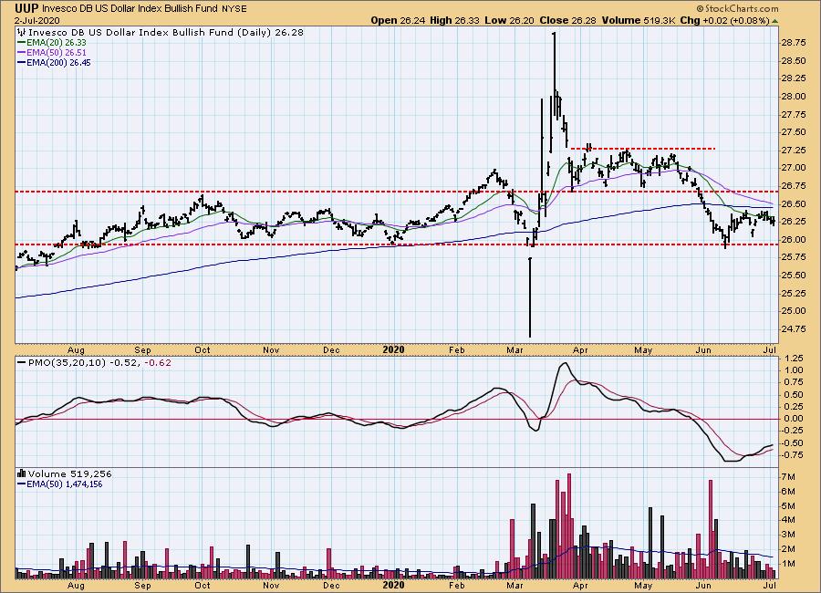Click the 26.00 price axis label

pyautogui.click(x=793, y=239)
